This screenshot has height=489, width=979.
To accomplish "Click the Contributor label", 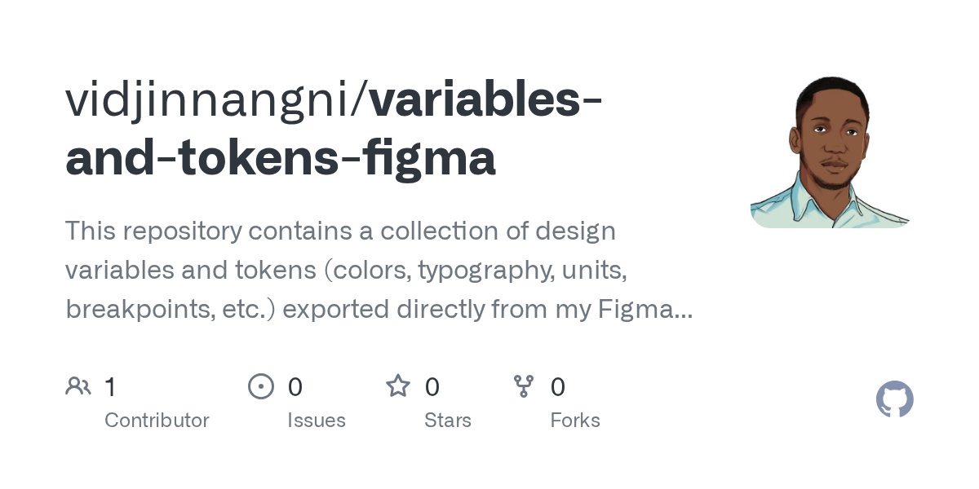I will 157,421.
